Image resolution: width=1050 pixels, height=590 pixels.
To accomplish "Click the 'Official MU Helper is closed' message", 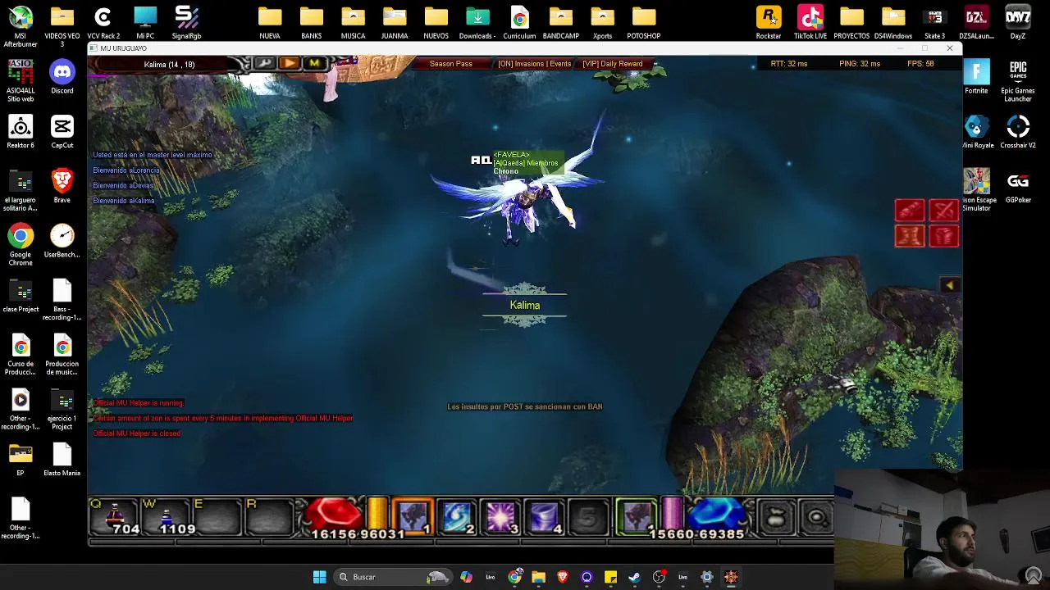I will click(136, 433).
